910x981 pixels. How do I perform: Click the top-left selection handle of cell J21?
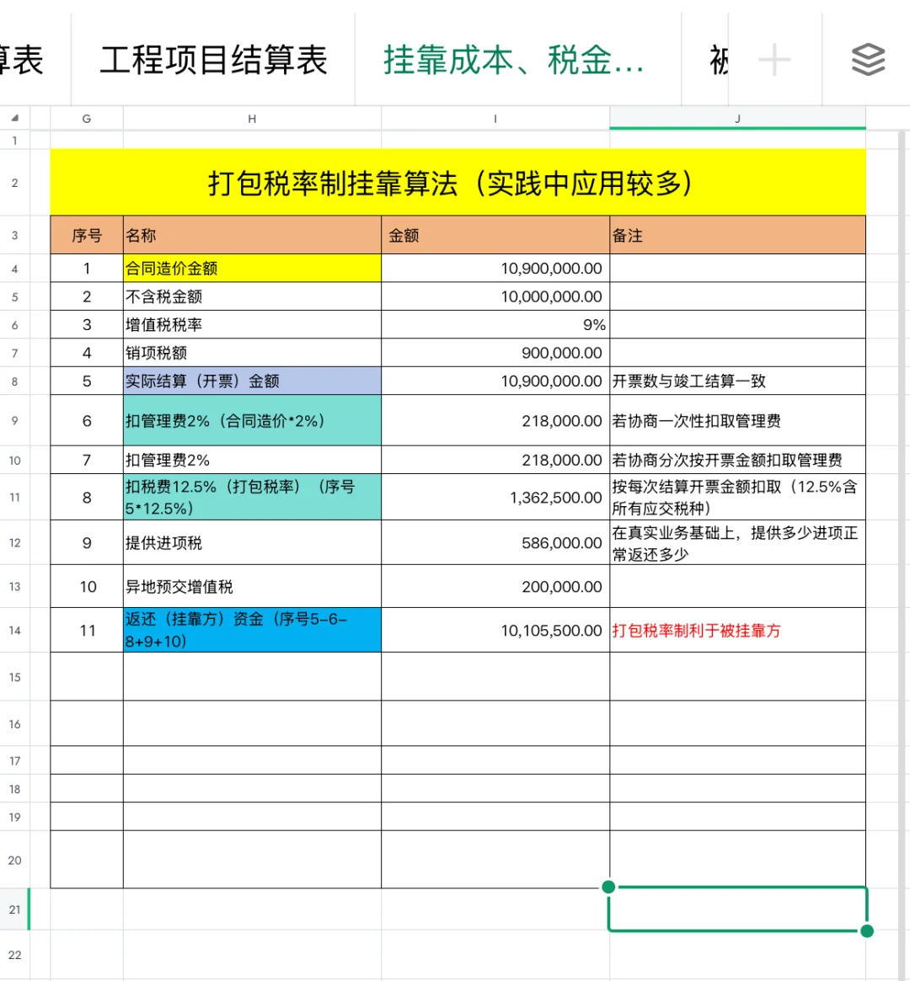click(608, 887)
